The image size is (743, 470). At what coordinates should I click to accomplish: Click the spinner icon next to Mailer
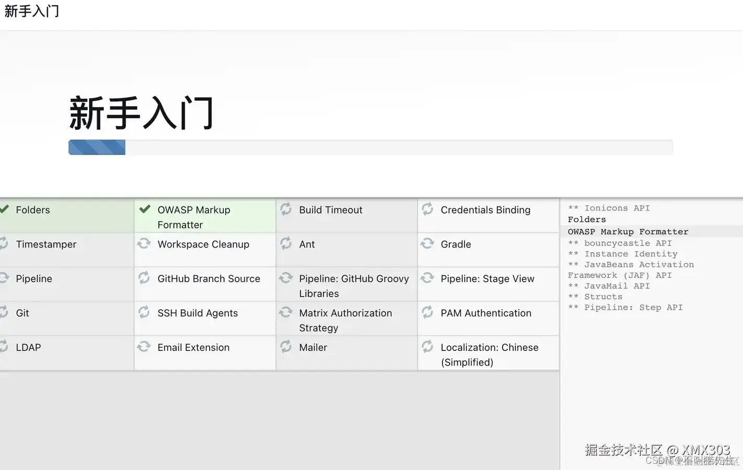pos(286,346)
